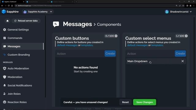Click Messages speech bubble header icon
This screenshot has width=196, height=110.
click(56, 24)
